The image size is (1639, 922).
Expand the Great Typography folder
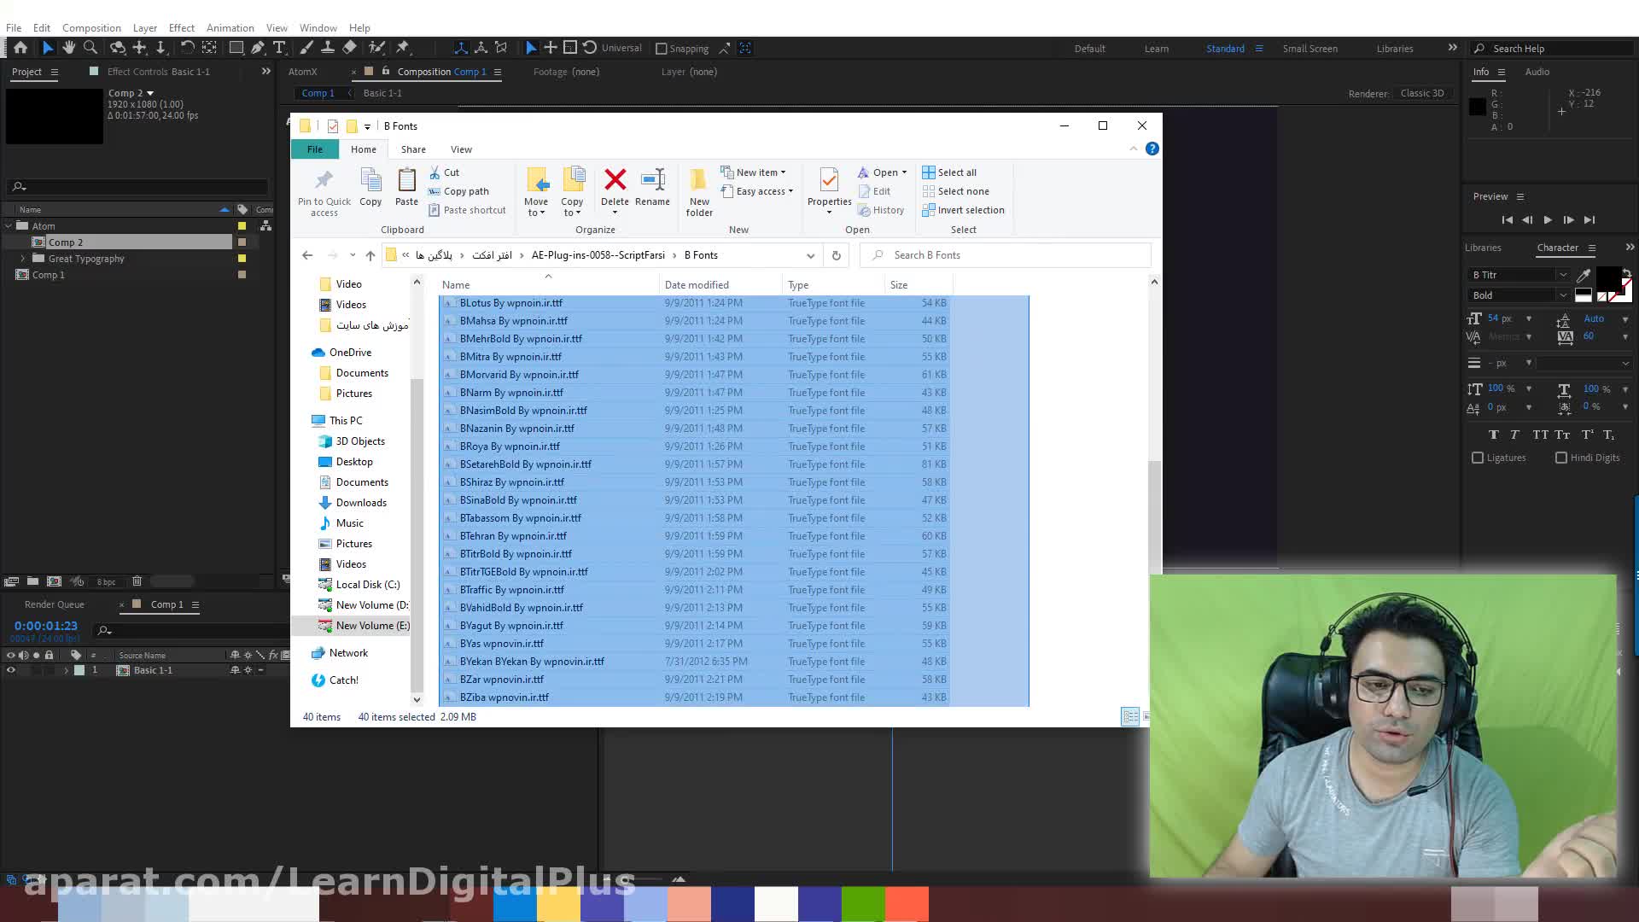[23, 259]
